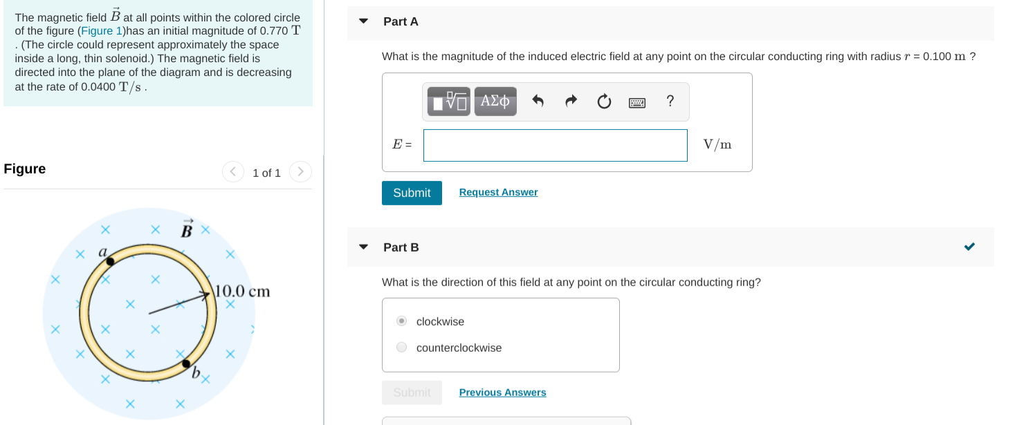Click the redo arrow in equation toolbar
This screenshot has width=1026, height=425.
tap(570, 101)
